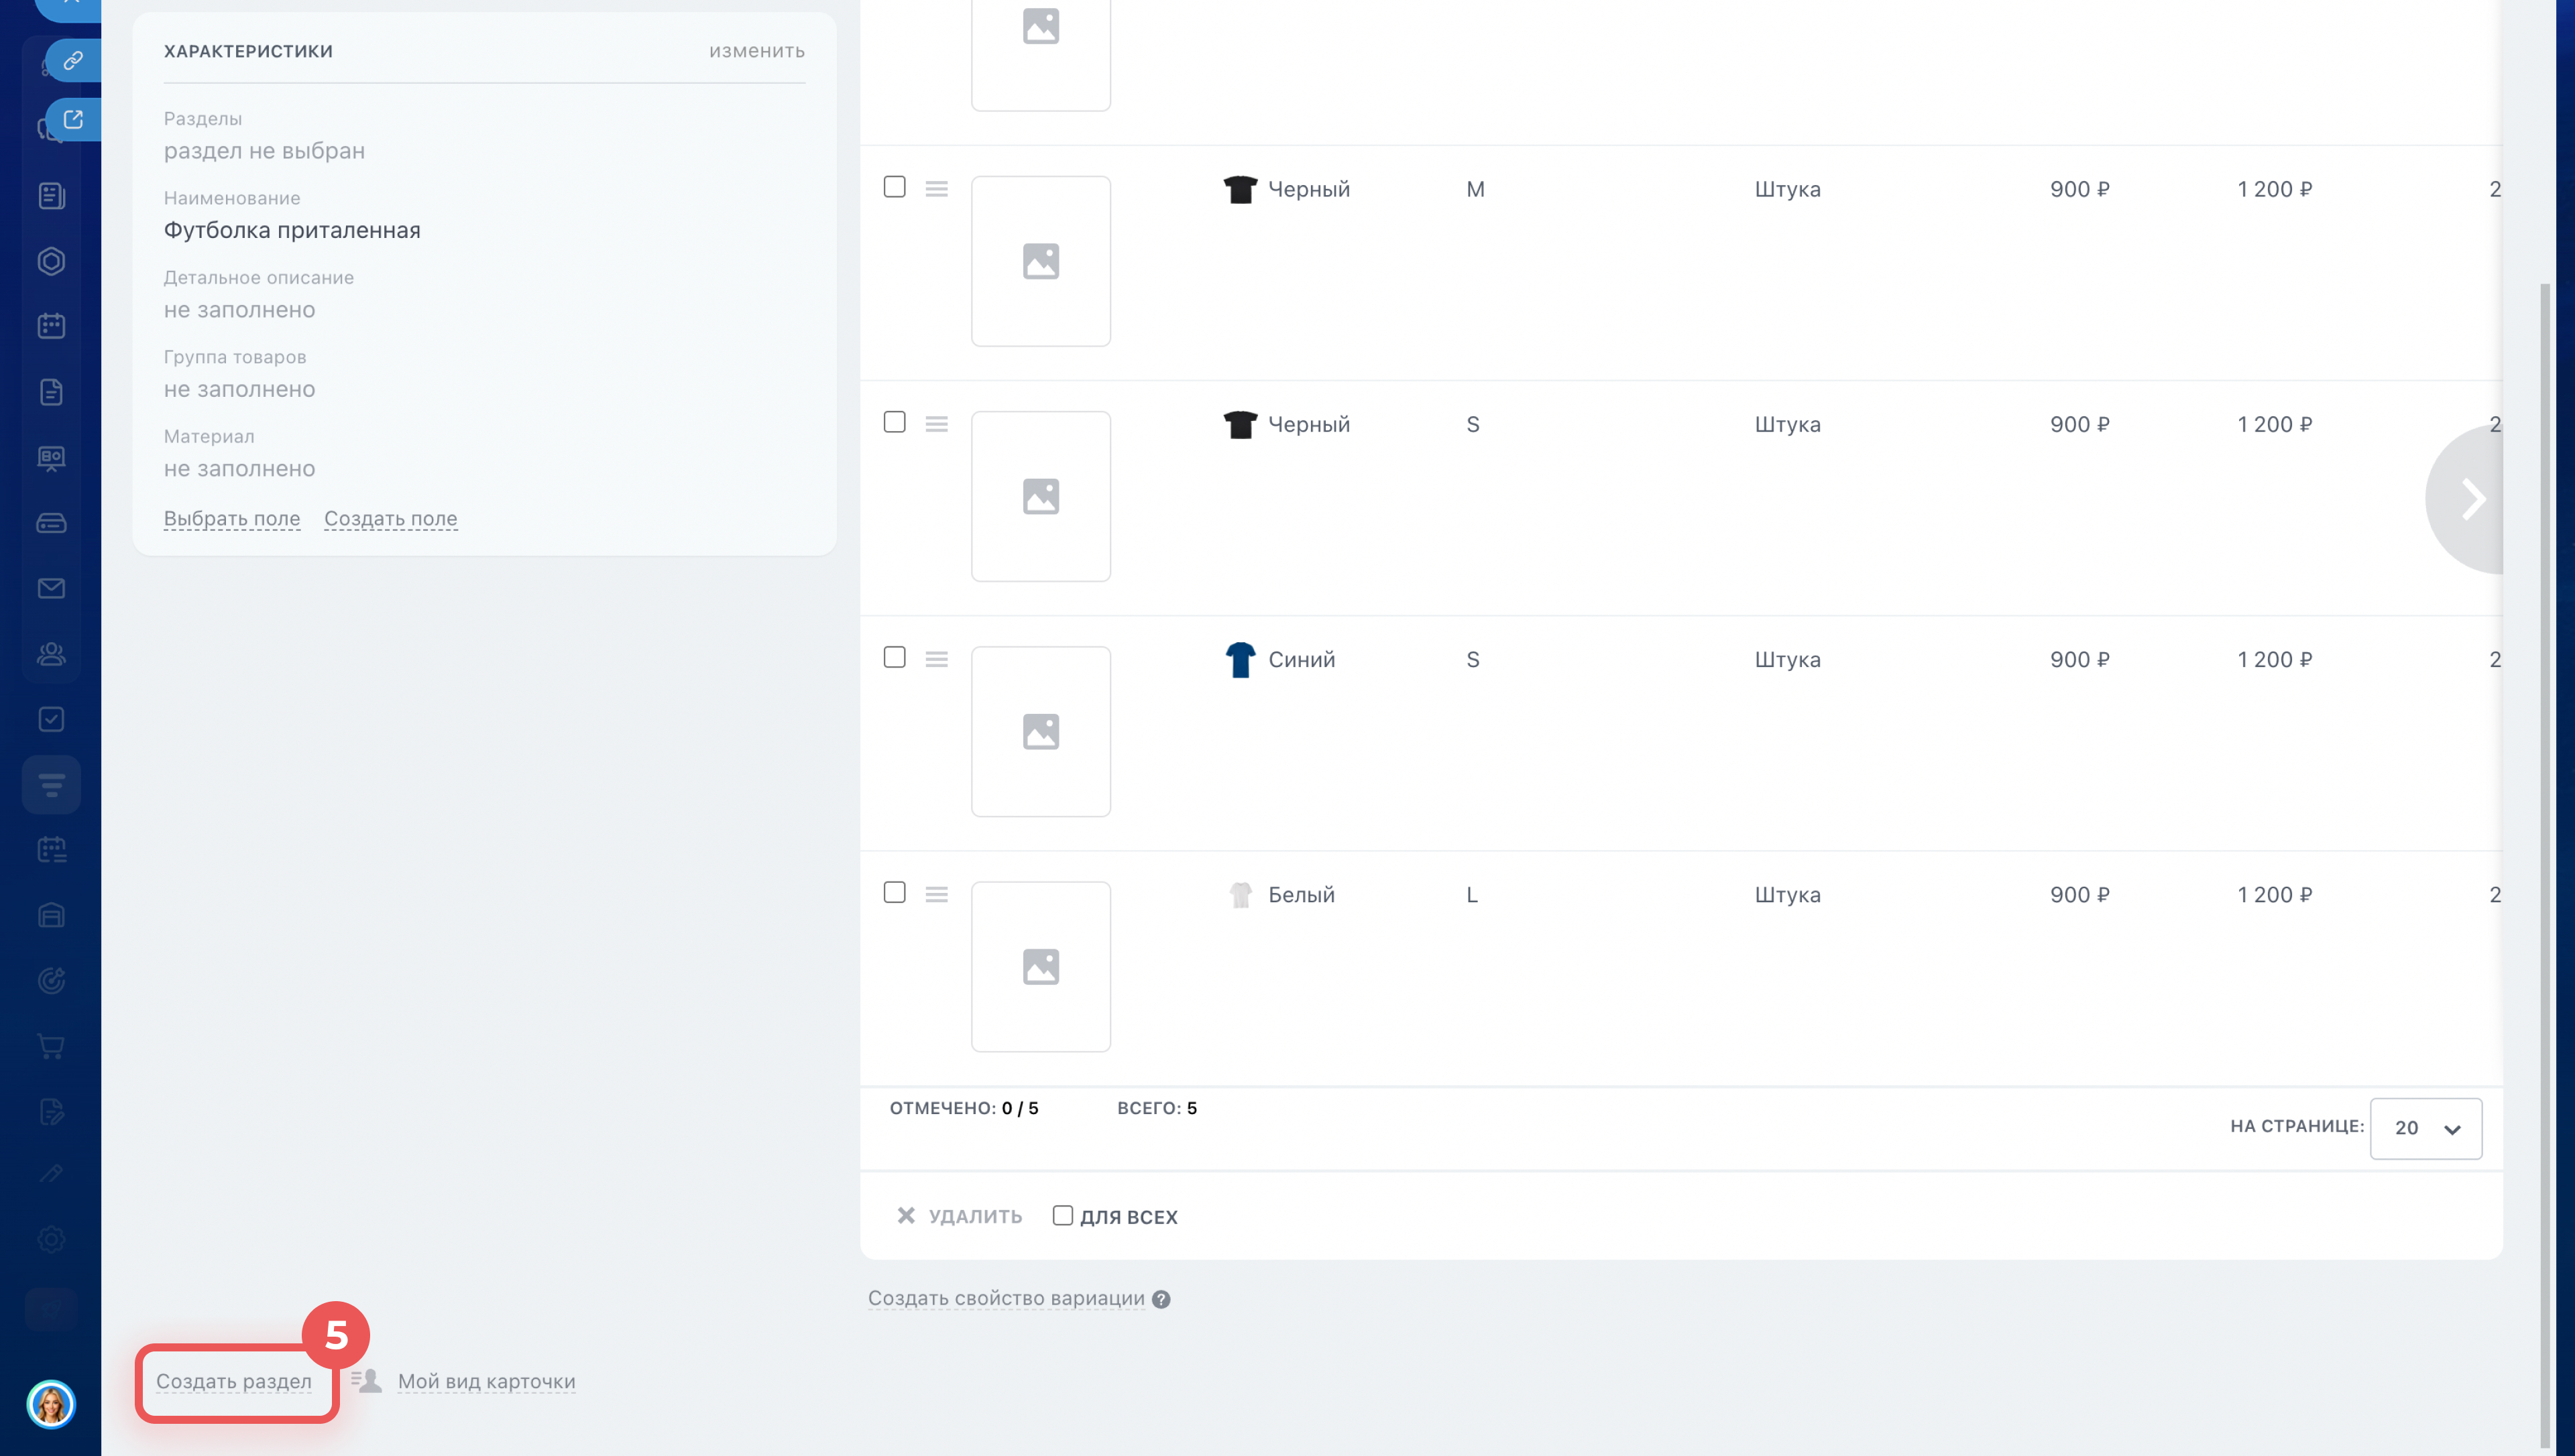
Task: Click the calendar icon in left sidebar
Action: pyautogui.click(x=51, y=326)
